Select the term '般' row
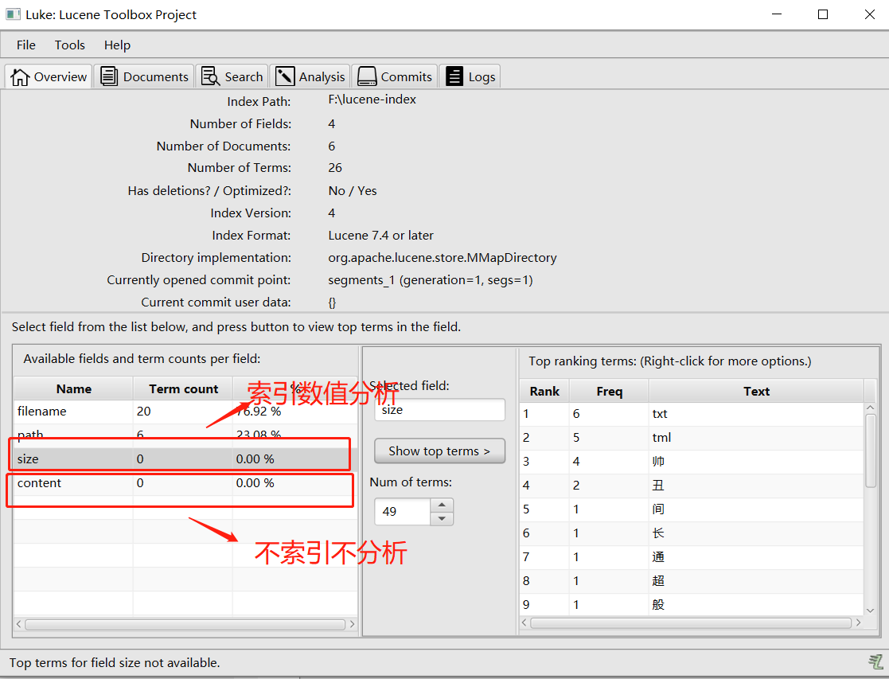Screen dimensions: 889x679 tap(692, 605)
